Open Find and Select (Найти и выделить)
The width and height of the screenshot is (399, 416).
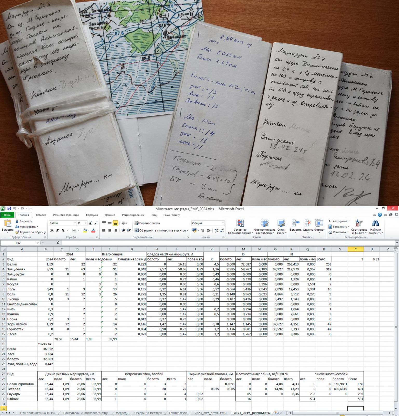(x=376, y=227)
